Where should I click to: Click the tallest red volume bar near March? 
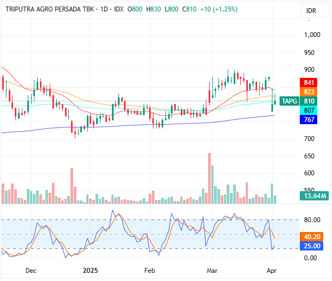[x=209, y=179]
